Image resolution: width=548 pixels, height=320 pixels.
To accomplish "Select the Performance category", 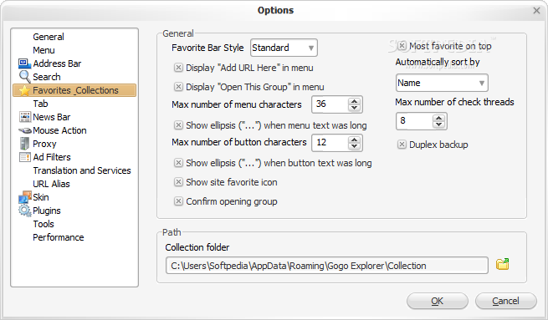I will [x=59, y=237].
